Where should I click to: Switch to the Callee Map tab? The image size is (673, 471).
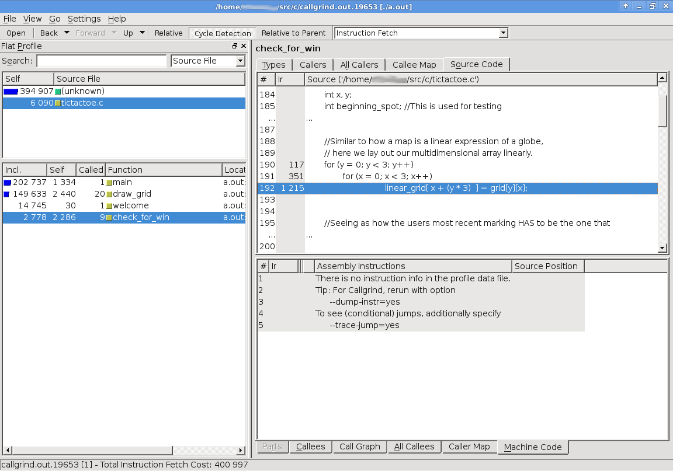coord(414,65)
